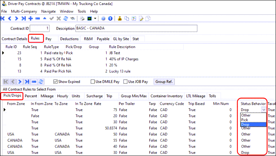
Task: Open the find binoculars icon
Action: click(x=73, y=18)
